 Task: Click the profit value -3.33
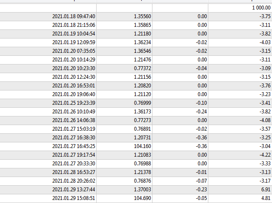[265, 164]
